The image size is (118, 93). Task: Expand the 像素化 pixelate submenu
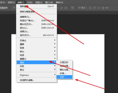(x=37, y=59)
